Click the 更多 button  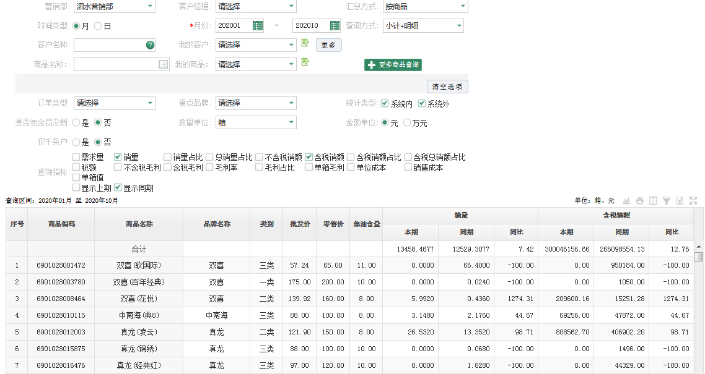329,45
